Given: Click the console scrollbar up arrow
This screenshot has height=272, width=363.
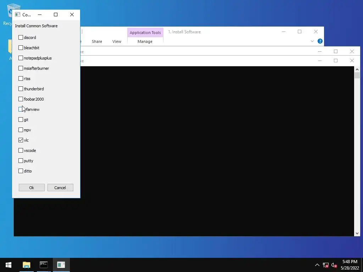Looking at the screenshot, I should (357, 69).
